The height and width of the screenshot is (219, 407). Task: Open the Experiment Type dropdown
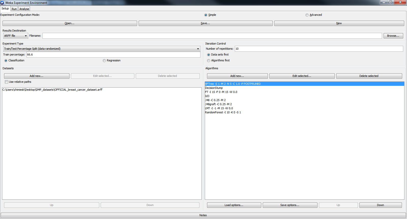click(102, 49)
